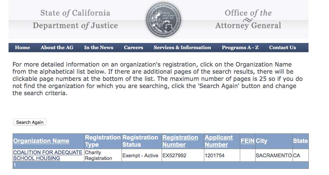Open Services & Information menu
Screen dimensions: 329x175
coord(182,48)
